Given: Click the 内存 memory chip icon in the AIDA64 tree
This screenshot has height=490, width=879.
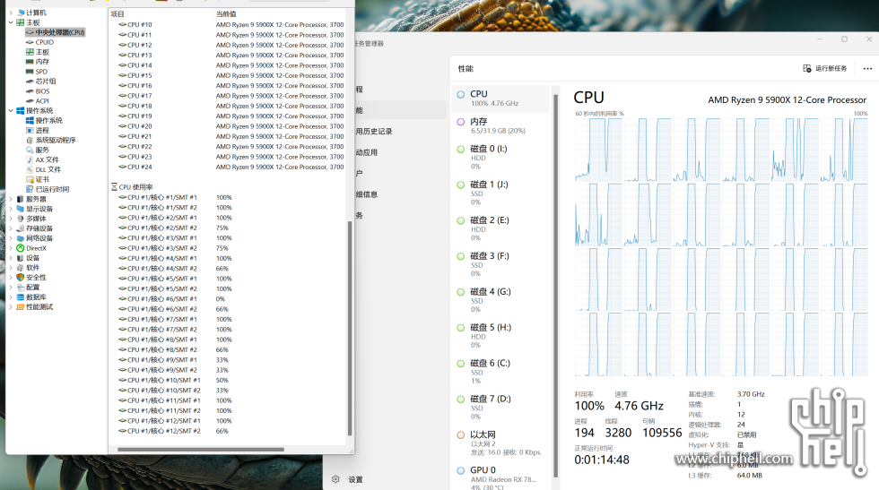Looking at the screenshot, I should pos(30,62).
